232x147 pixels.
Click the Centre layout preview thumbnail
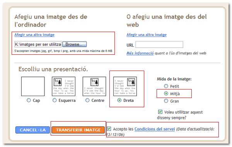pyautogui.click(x=94, y=86)
